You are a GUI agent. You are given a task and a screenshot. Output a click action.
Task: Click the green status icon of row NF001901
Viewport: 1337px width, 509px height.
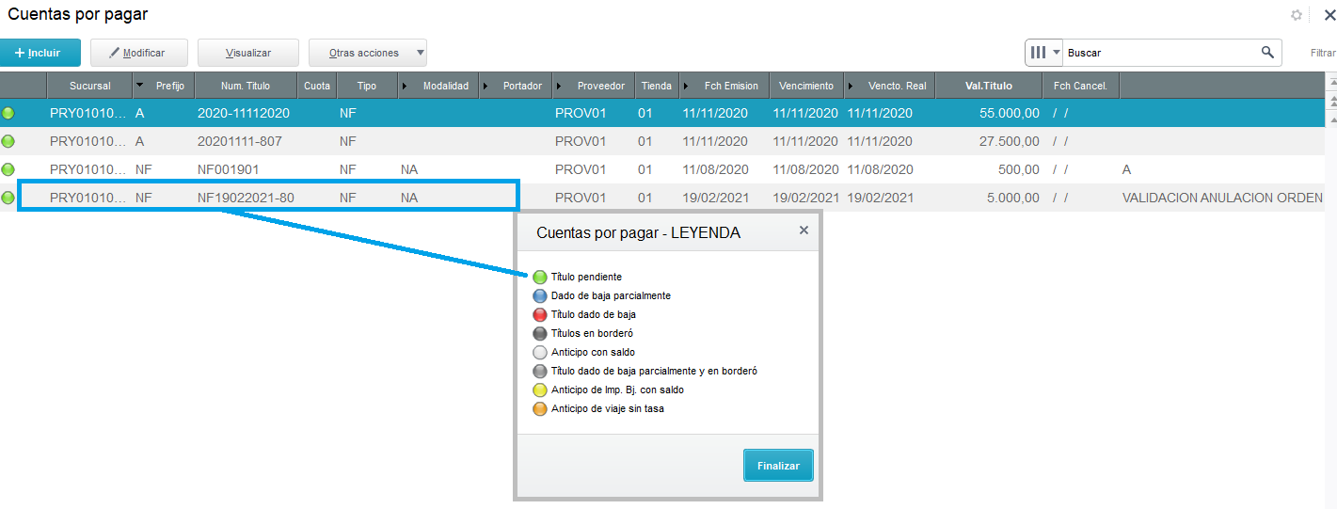click(8, 169)
